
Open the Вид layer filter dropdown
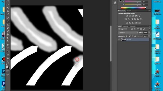click(123, 29)
